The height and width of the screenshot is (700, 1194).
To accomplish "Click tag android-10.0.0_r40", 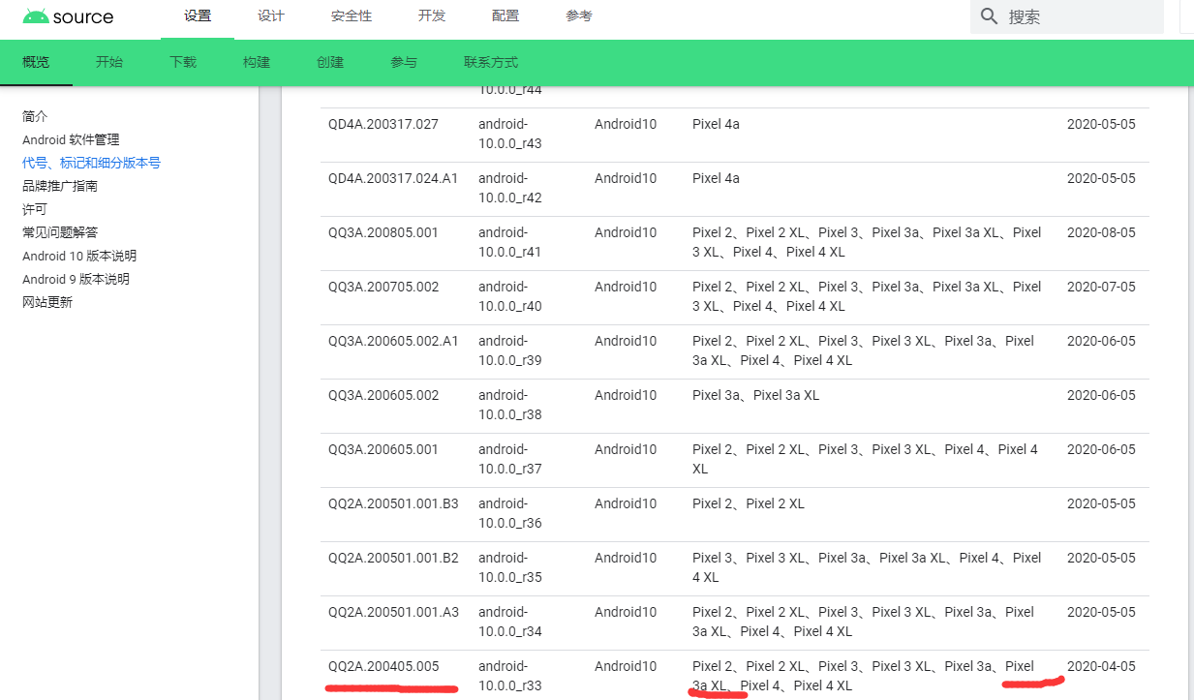I will click(510, 296).
